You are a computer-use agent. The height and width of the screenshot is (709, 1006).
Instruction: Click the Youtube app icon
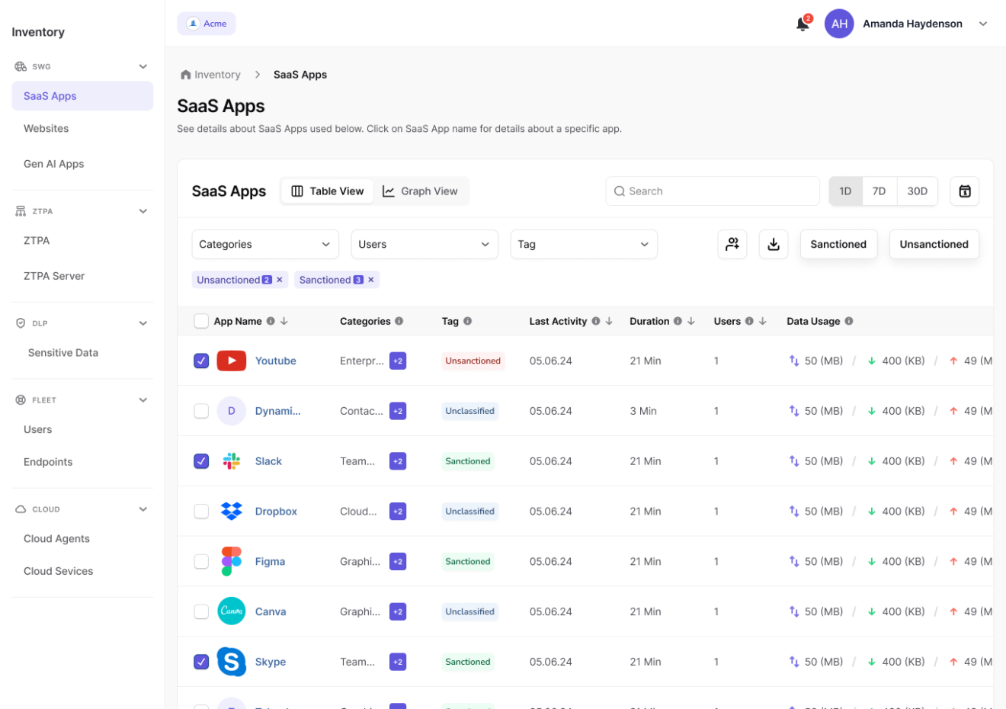point(232,360)
